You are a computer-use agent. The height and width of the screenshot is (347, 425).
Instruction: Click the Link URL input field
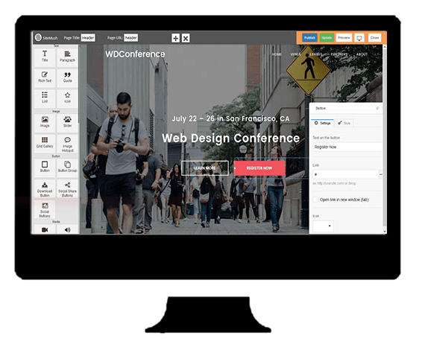coord(345,174)
